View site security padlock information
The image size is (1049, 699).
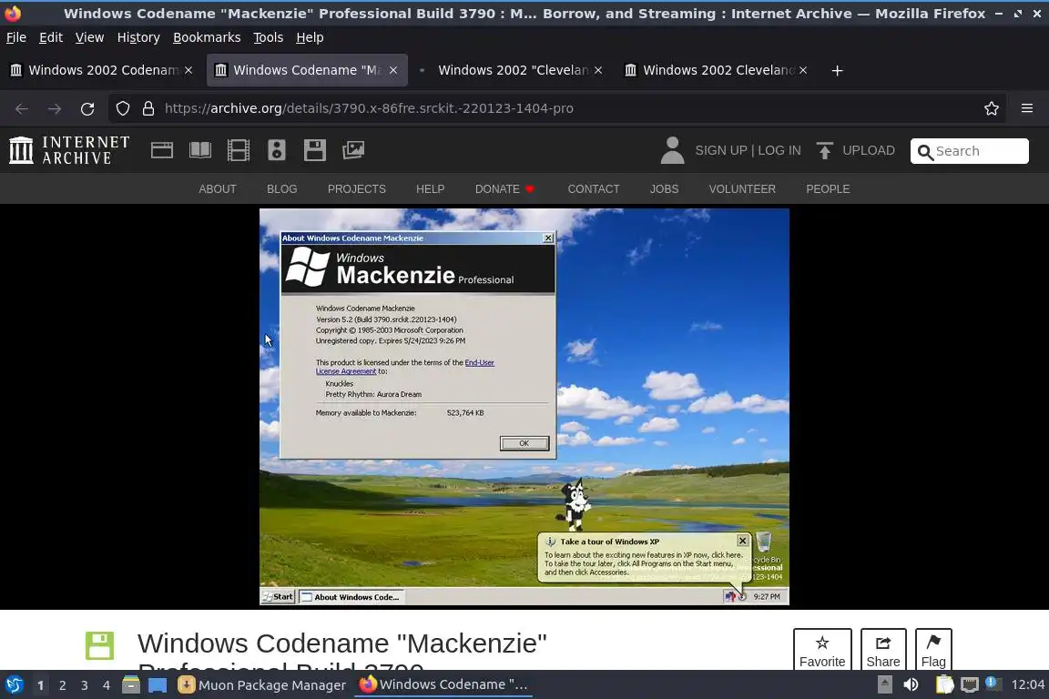click(x=148, y=108)
